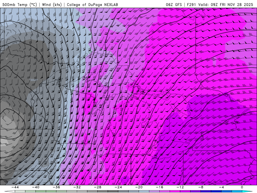Select the -8 colorbar label
Image resolution: width=257 pixels, height=193 pixels.
pos(201,187)
